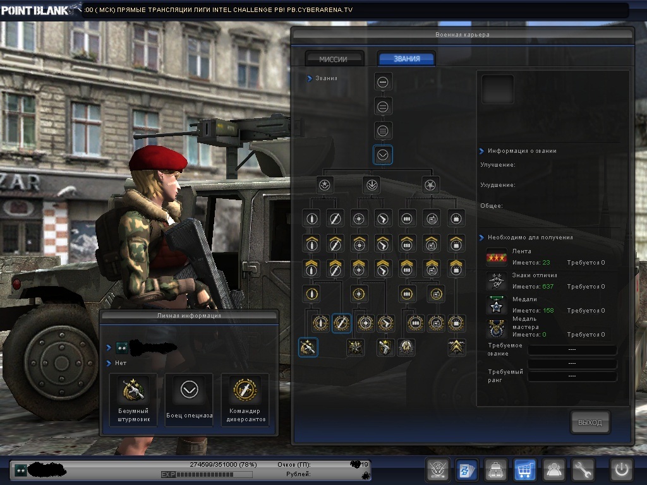Click the Информация о звании heading
647x485 pixels.
[522, 151]
